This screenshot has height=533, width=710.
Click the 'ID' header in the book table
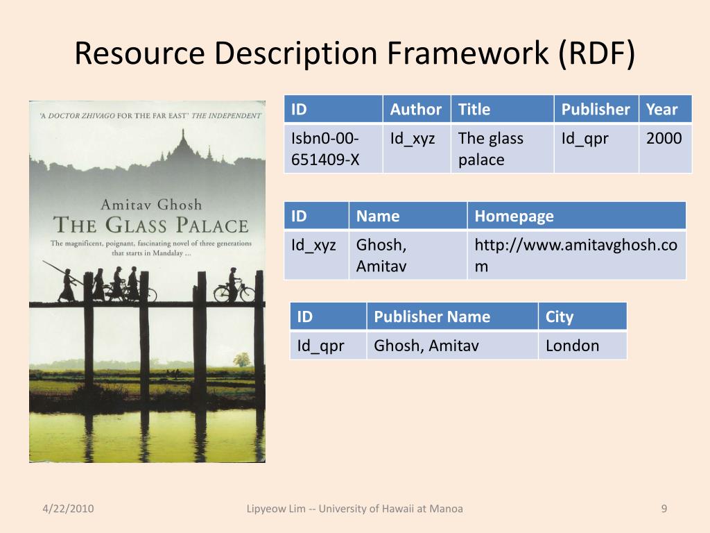coord(334,109)
